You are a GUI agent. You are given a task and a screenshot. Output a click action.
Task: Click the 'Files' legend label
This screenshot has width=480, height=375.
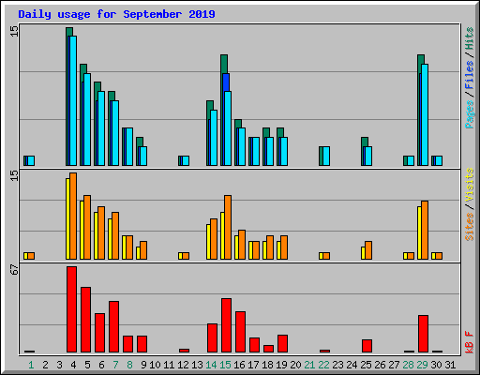tap(469, 74)
